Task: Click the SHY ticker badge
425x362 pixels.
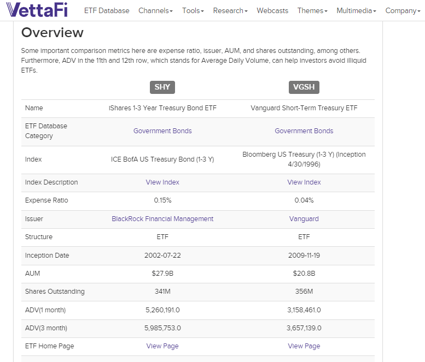Action: [162, 87]
